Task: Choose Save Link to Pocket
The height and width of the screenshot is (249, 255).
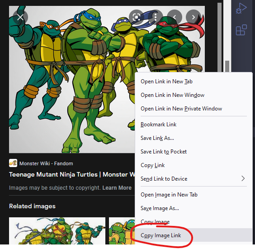Action: (194, 152)
